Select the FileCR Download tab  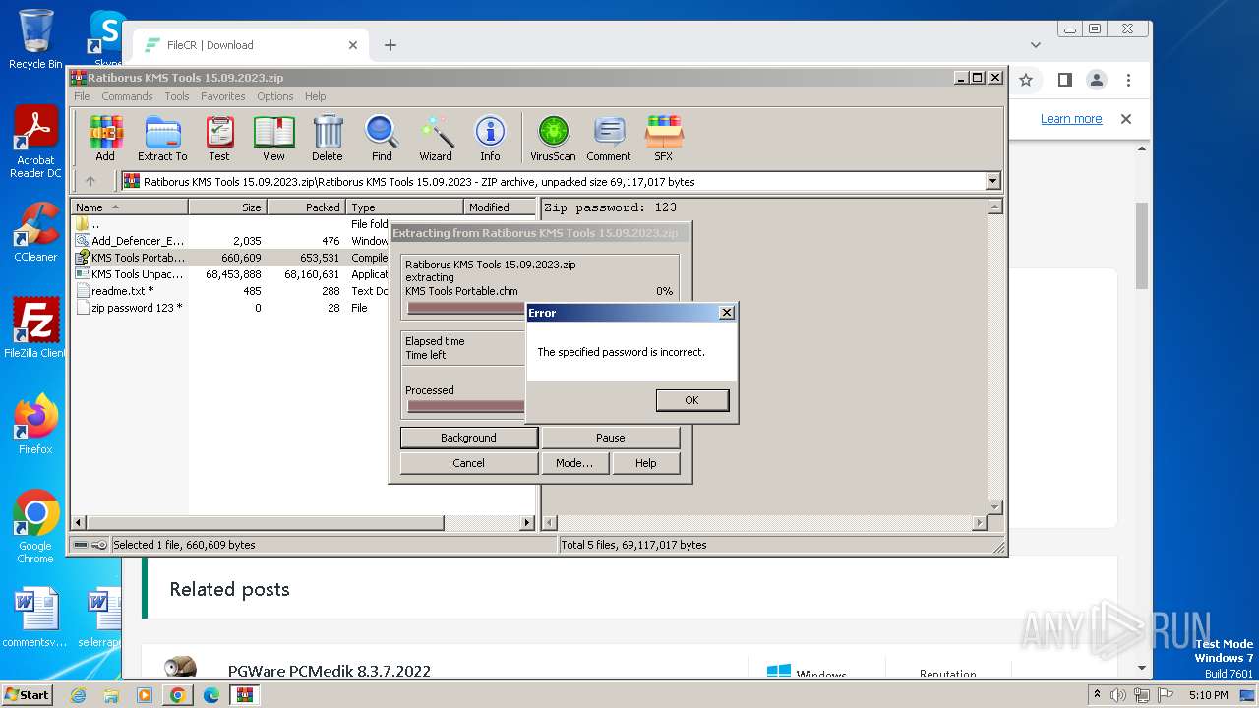250,45
